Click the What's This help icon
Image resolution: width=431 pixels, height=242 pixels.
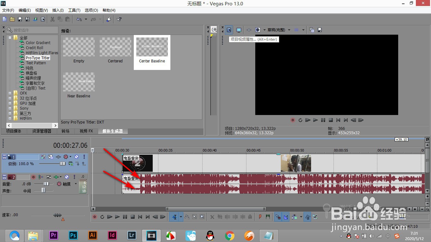click(x=119, y=19)
